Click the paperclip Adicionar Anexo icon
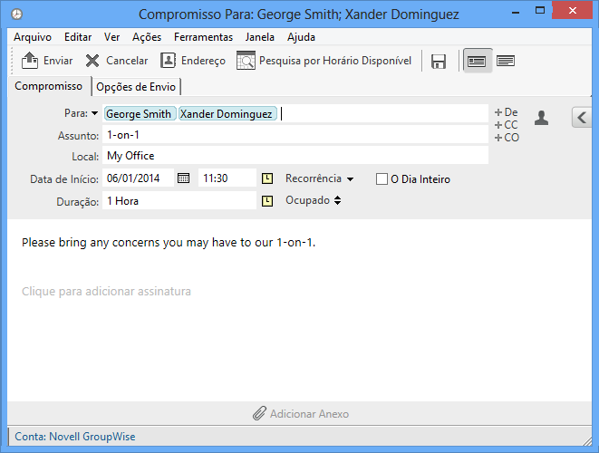 click(x=259, y=413)
